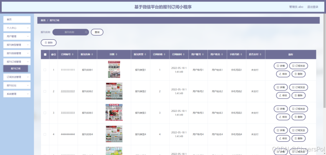Select the checkbox for row 4444444444

pos(45,134)
